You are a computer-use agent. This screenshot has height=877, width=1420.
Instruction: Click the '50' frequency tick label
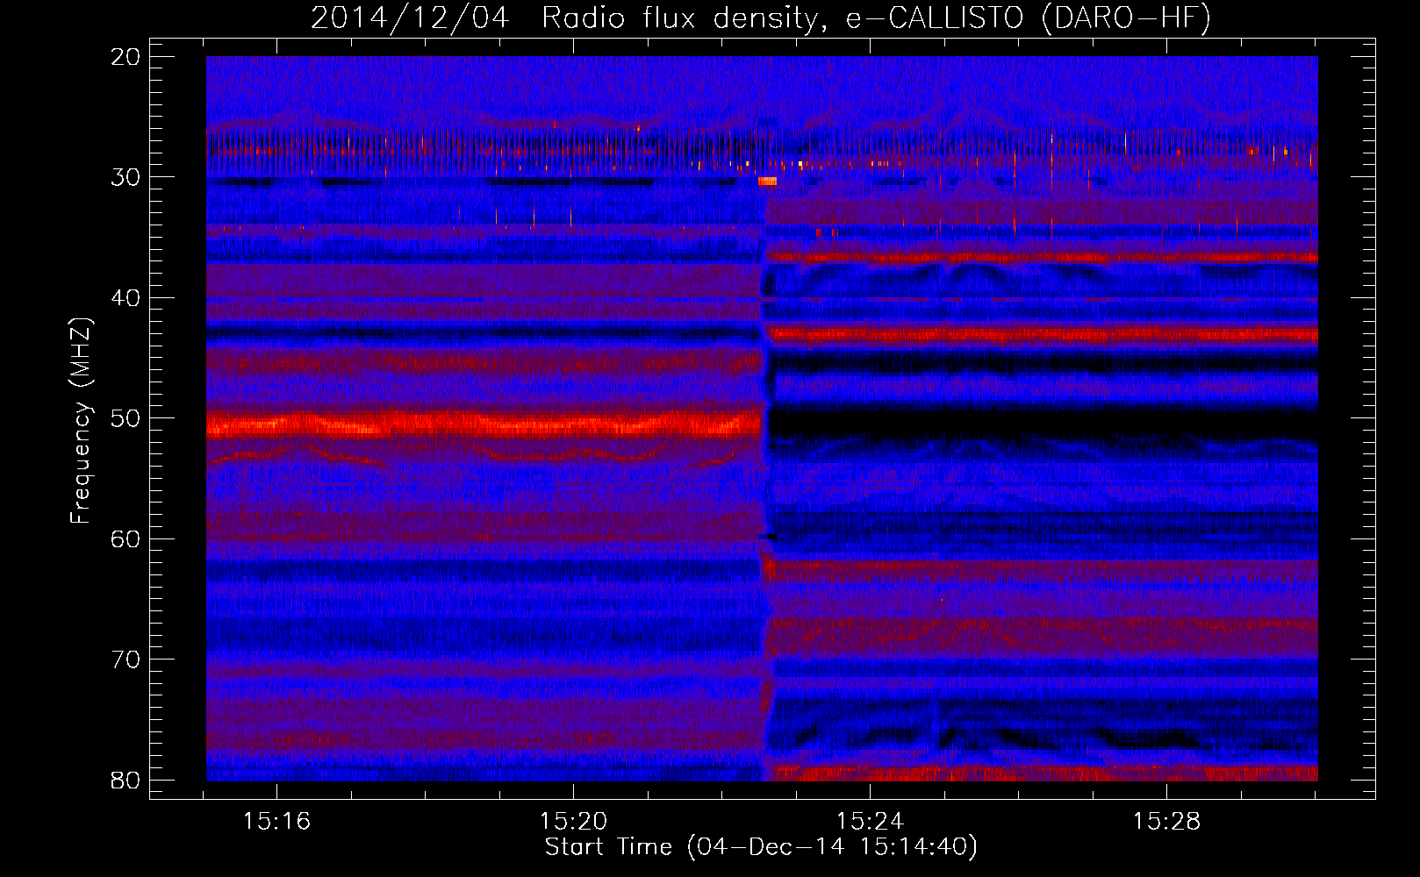(x=126, y=418)
